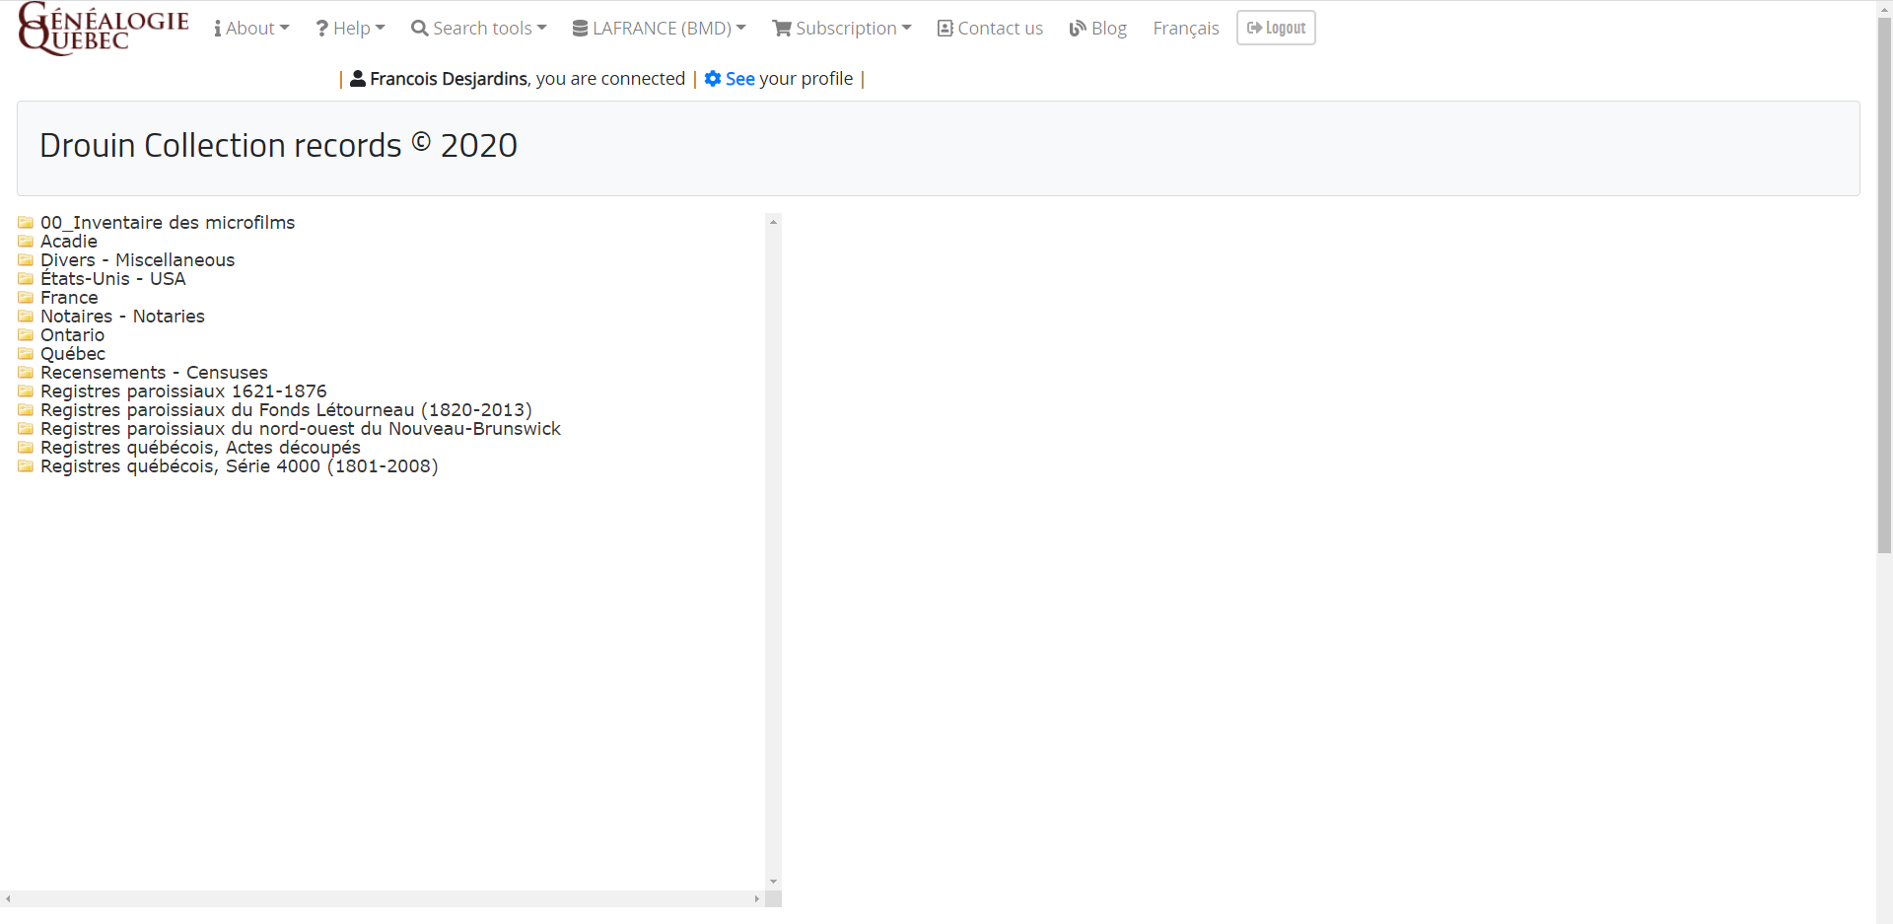Click the folder icon next to Ontario
Screen dimensions: 1893x924
(26, 335)
